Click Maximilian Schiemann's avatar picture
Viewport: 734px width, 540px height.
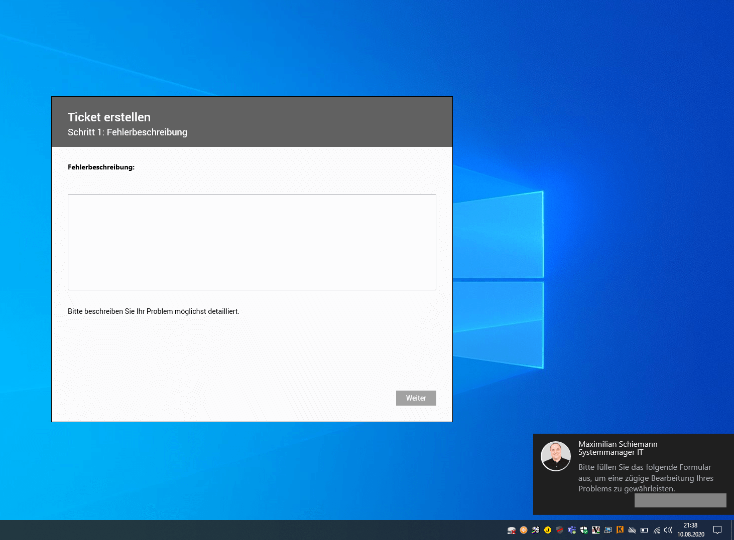tap(555, 456)
